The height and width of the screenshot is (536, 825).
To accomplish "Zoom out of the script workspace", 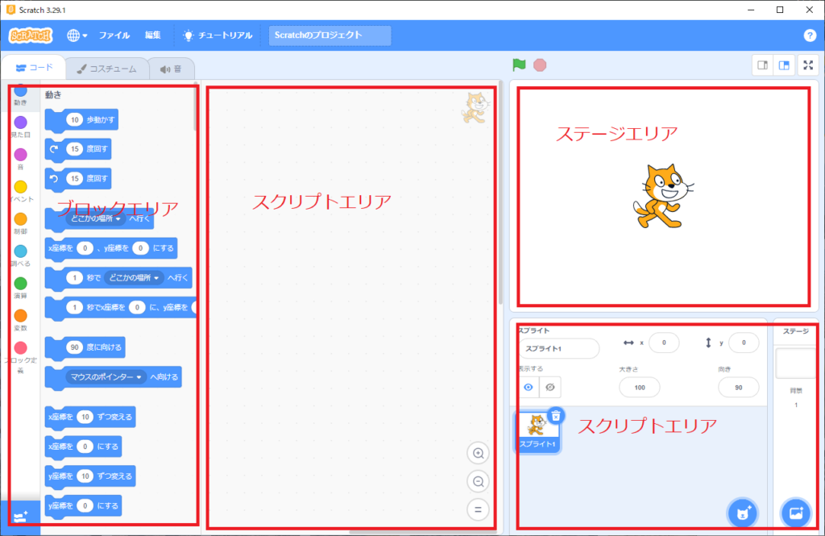I will tap(479, 482).
